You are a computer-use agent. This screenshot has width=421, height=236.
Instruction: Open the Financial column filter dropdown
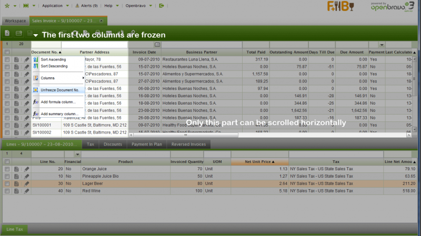77,154
